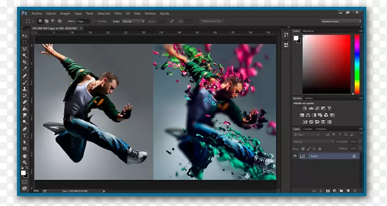Screen dimensions: 387x206
Task: Select the Dodge tool
Action: [25, 122]
